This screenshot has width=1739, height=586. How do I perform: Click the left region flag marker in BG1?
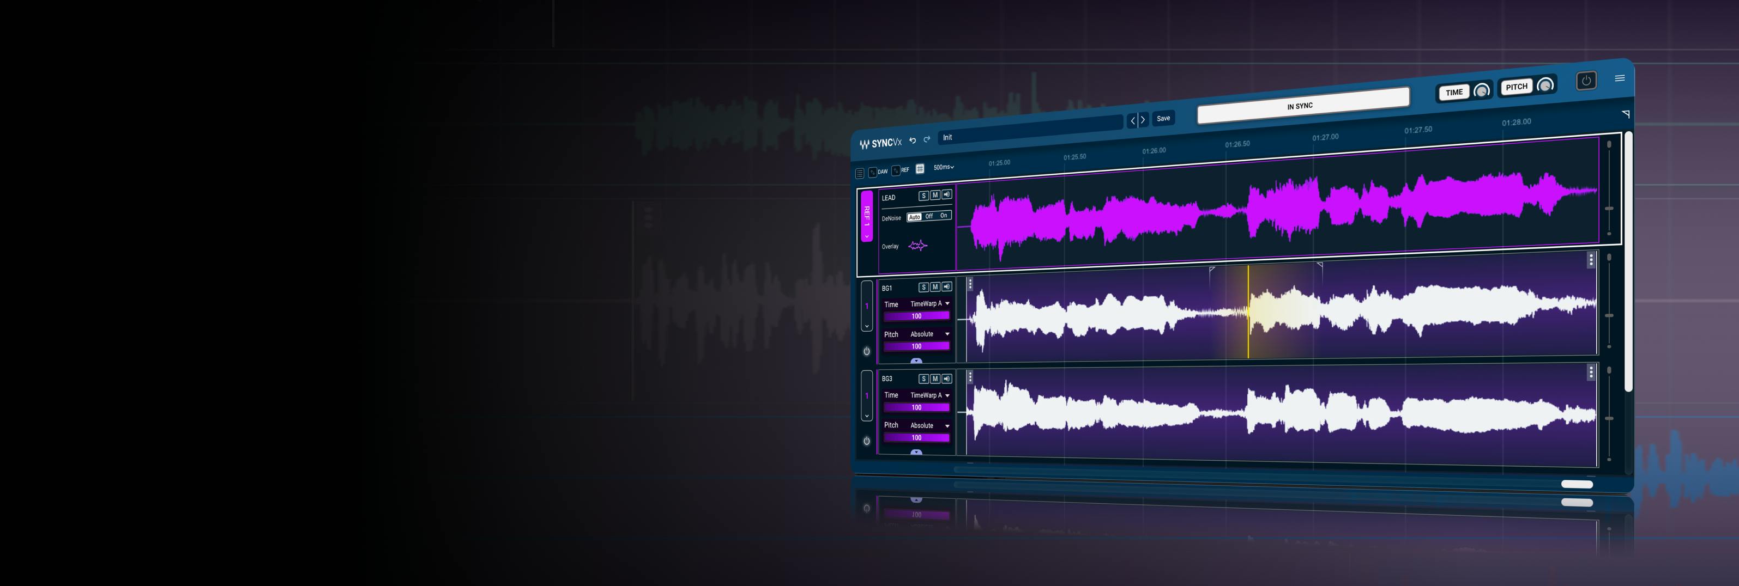[1212, 270]
